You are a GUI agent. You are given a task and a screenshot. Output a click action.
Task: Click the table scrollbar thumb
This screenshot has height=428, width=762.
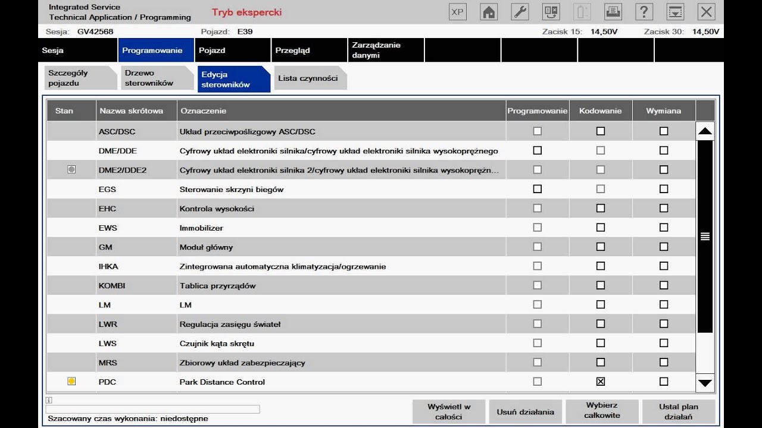(x=705, y=237)
